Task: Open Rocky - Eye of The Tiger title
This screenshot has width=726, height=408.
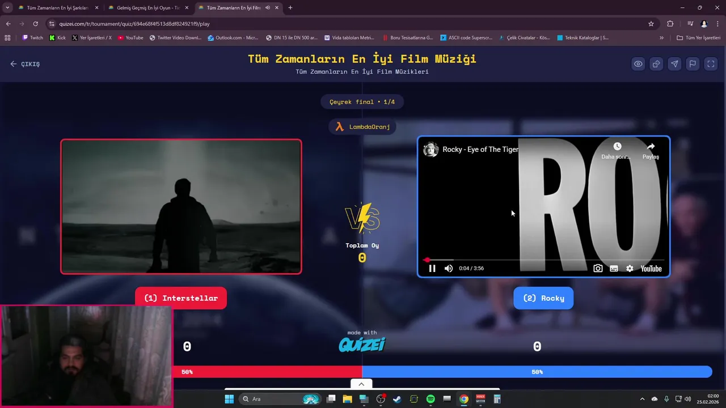Action: 480,150
